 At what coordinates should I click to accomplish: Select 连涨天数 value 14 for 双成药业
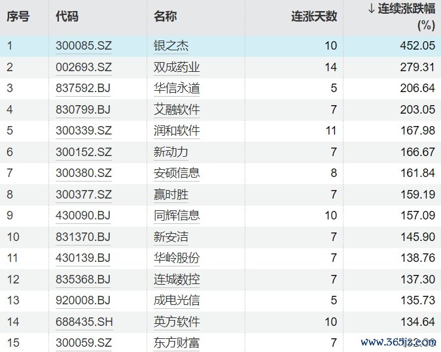(x=331, y=67)
